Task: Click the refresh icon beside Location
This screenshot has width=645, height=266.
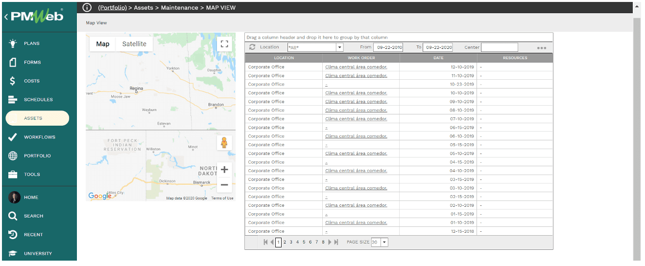Action: pyautogui.click(x=252, y=47)
